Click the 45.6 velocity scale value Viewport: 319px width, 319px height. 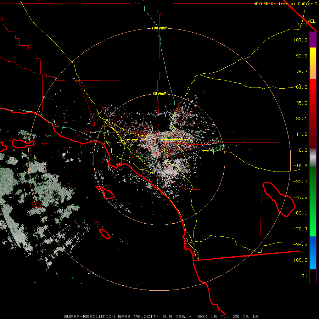coord(302,103)
